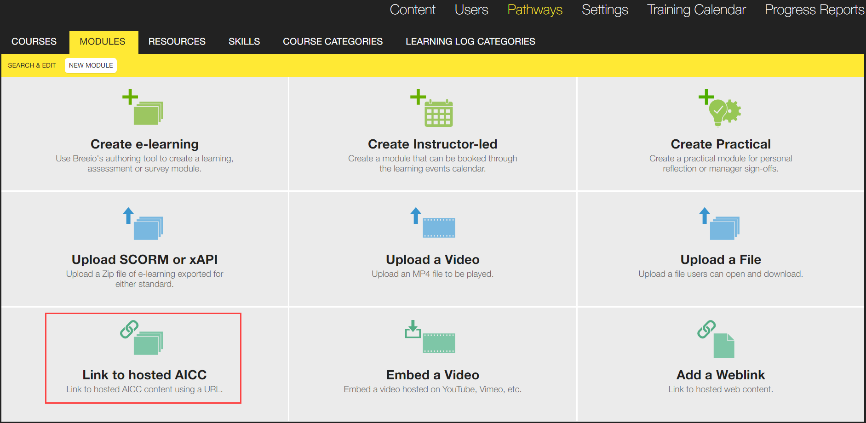The height and width of the screenshot is (423, 866).
Task: Click the Upload a File icon
Action: pyautogui.click(x=719, y=223)
